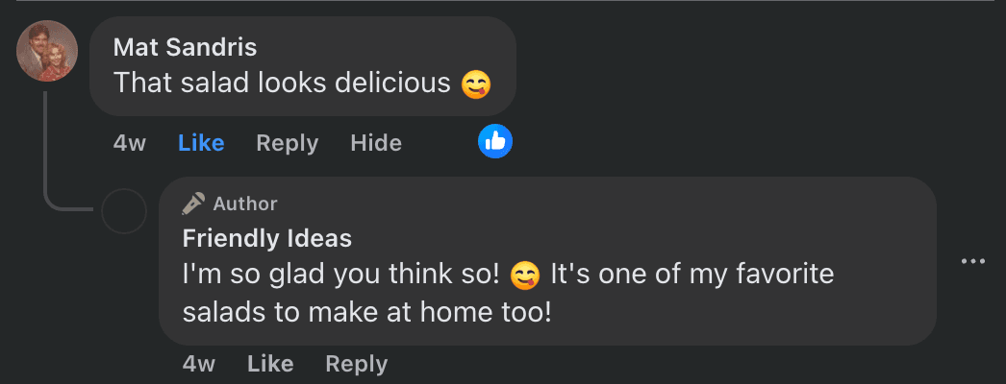Viewport: 1006px width, 384px height.
Task: Open the three-dots options on Friendly Ideas' reply
Action: coord(973,261)
